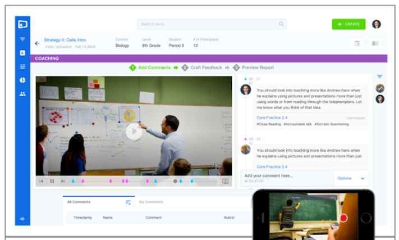Skip to previous marker in video controls
This screenshot has height=240, width=399.
pyautogui.click(x=41, y=181)
